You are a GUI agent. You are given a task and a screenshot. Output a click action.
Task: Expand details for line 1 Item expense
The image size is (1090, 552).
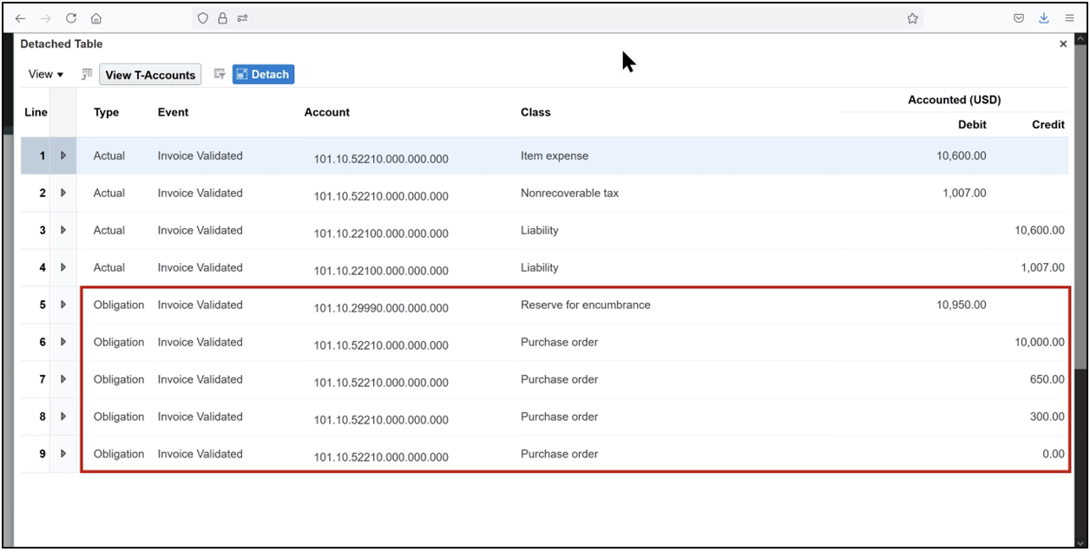tap(62, 155)
